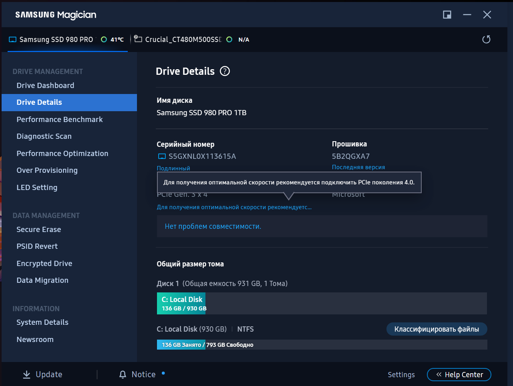This screenshot has height=386, width=513.
Task: Click the Последняя версия firmware link
Action: (358, 167)
